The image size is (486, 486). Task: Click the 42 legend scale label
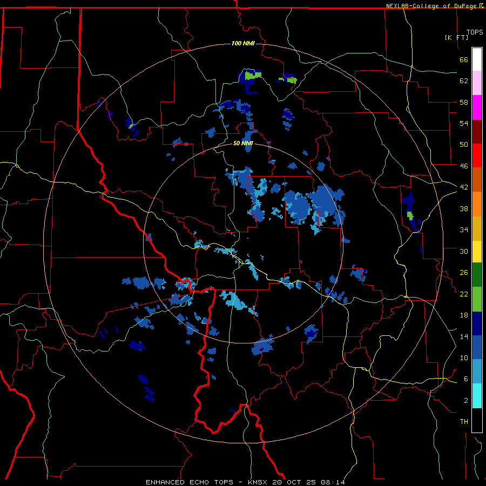(464, 187)
